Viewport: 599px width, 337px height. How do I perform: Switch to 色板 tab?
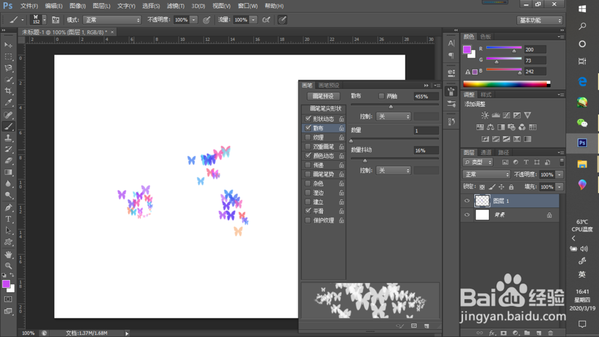point(486,37)
